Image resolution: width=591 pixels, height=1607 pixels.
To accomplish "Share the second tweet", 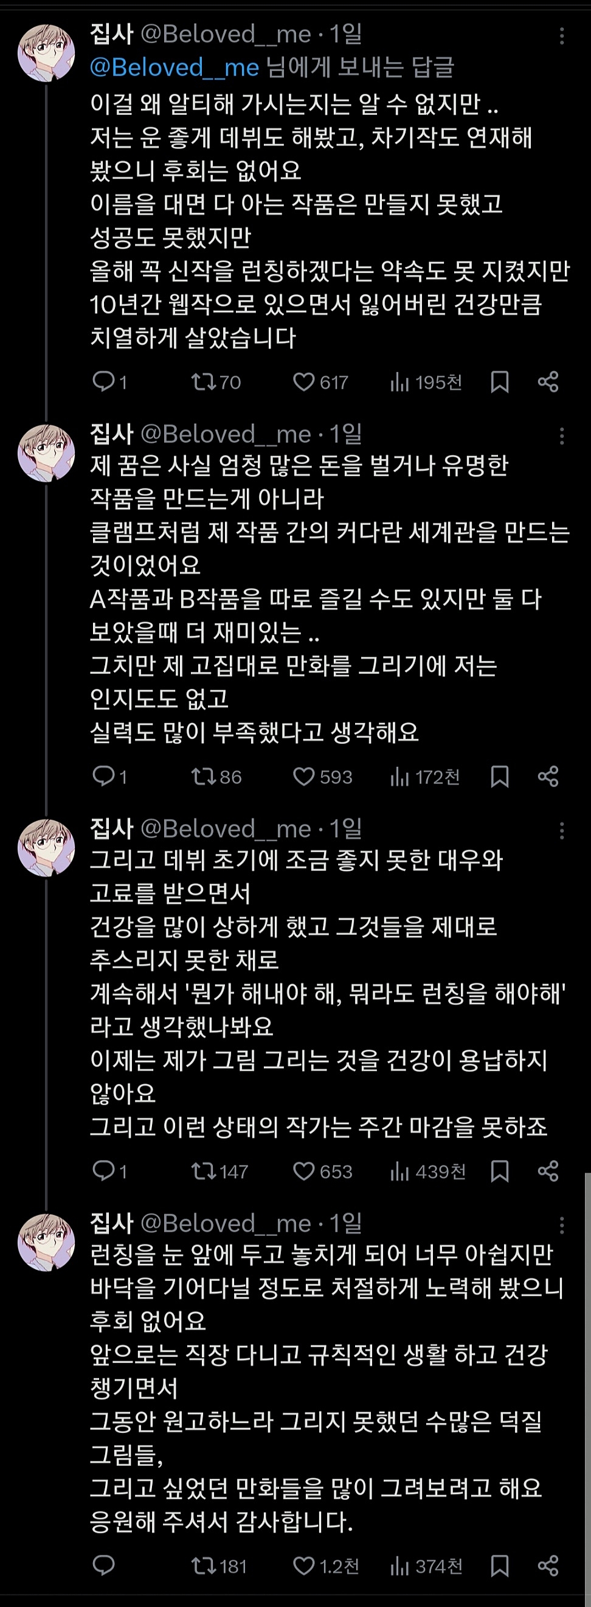I will (548, 777).
